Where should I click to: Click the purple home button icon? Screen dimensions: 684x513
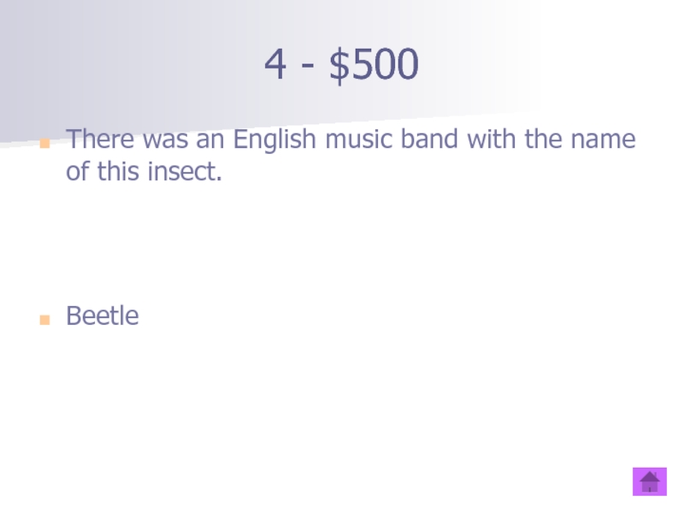pos(649,481)
